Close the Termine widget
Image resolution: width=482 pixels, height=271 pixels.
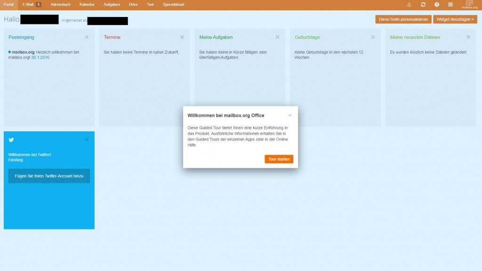[x=182, y=37]
